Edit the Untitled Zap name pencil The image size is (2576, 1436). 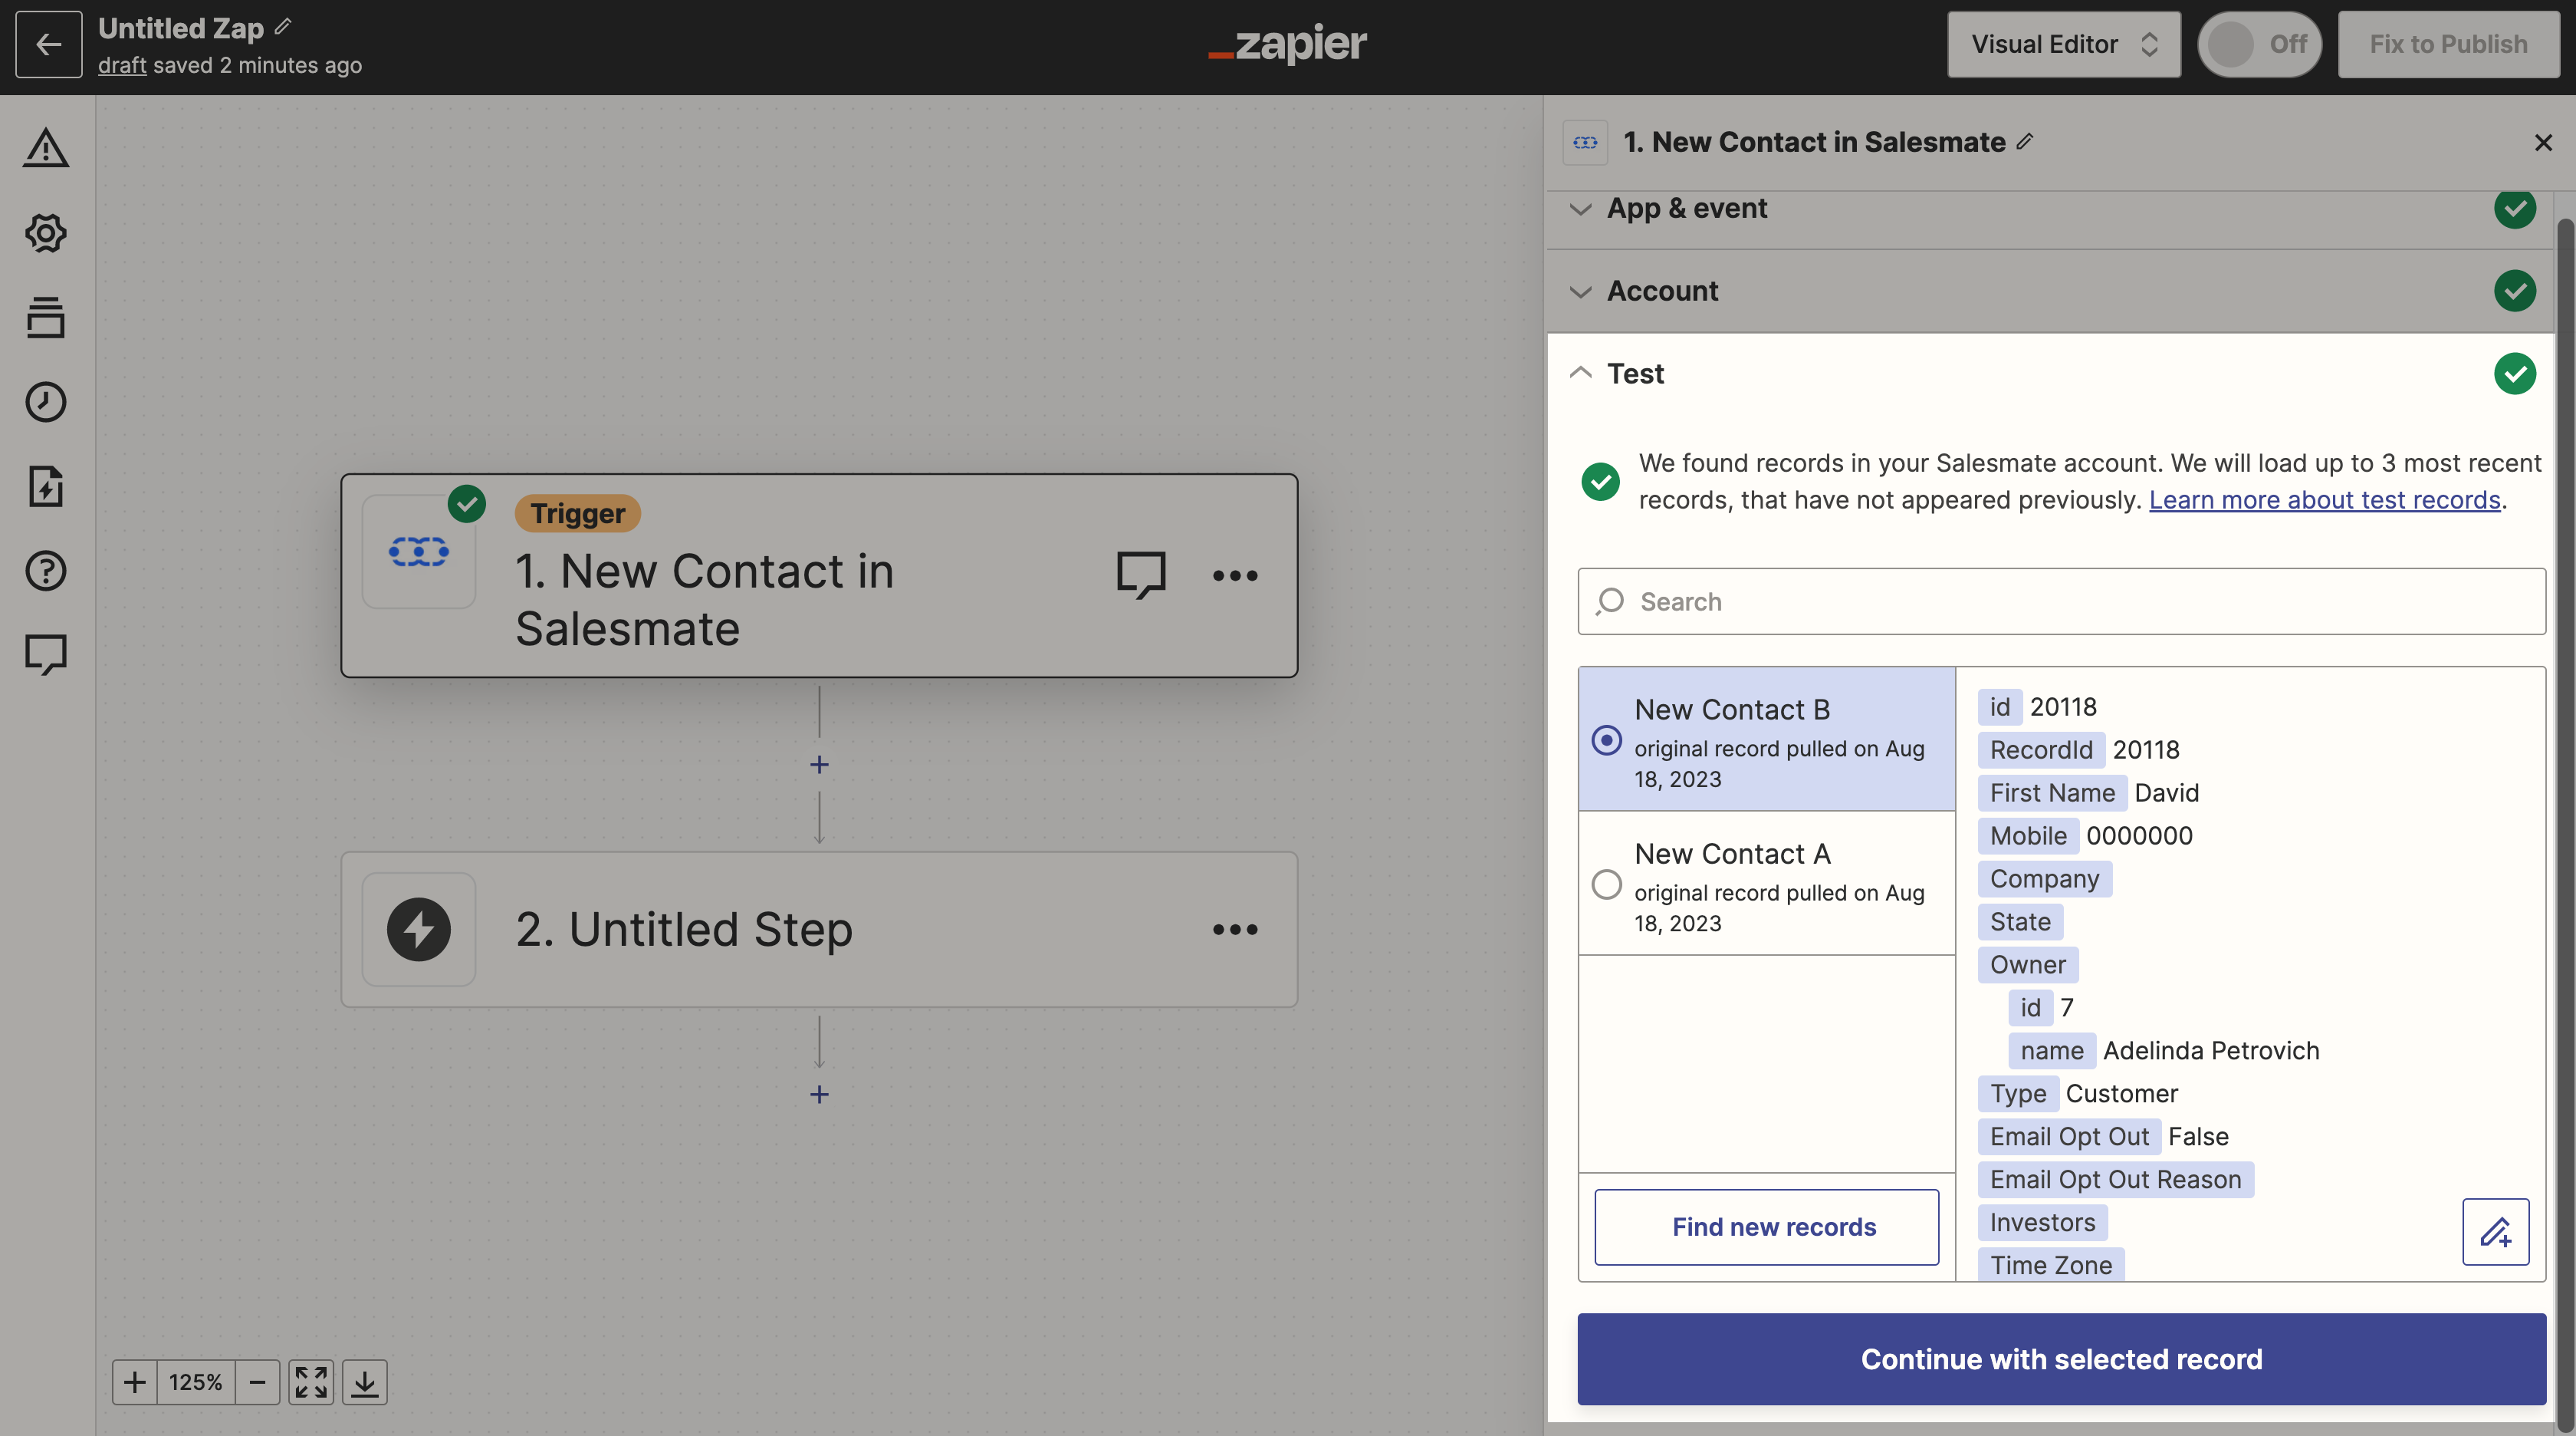[283, 27]
